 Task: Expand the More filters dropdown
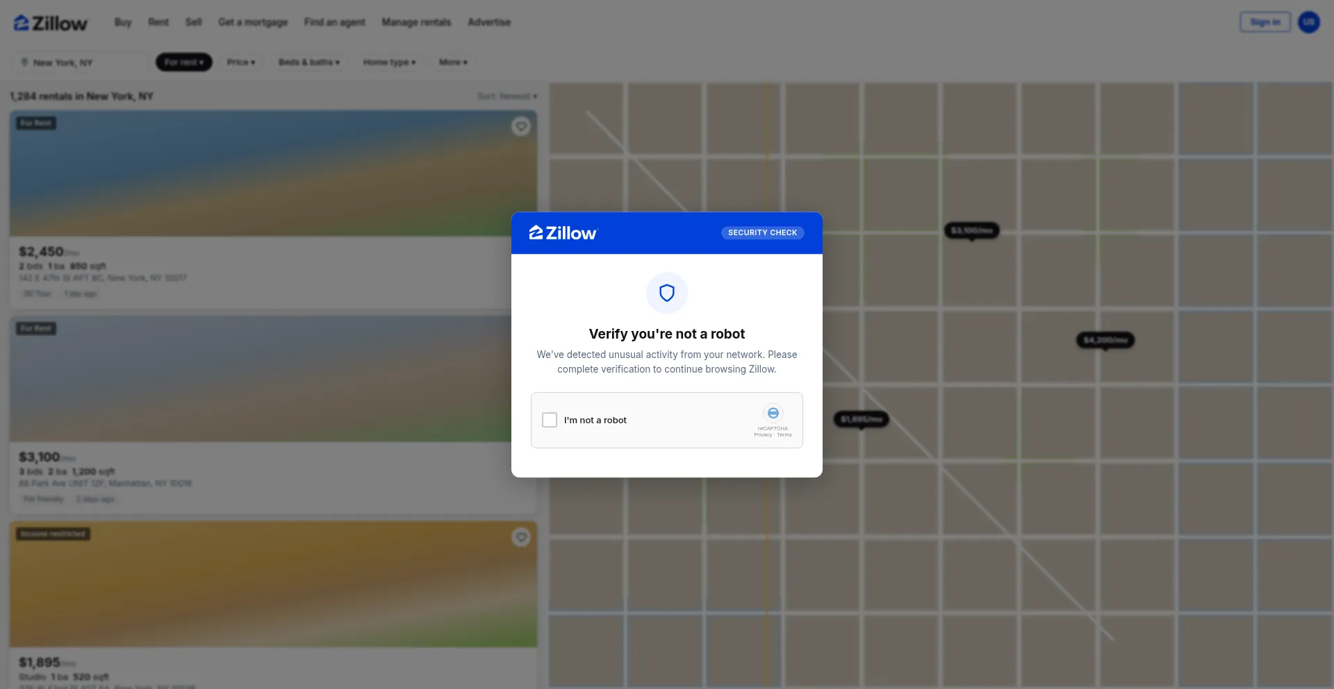coord(453,62)
